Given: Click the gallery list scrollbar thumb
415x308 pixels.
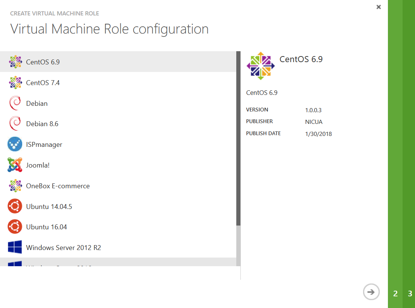Looking at the screenshot, I should pos(238,139).
